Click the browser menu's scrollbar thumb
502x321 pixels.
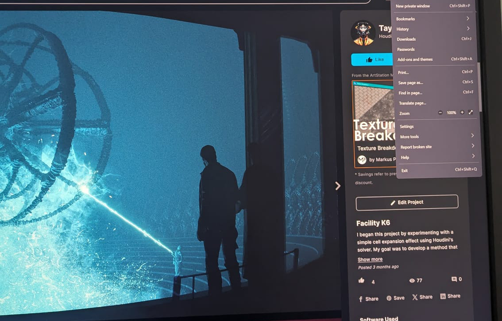coord(479,86)
